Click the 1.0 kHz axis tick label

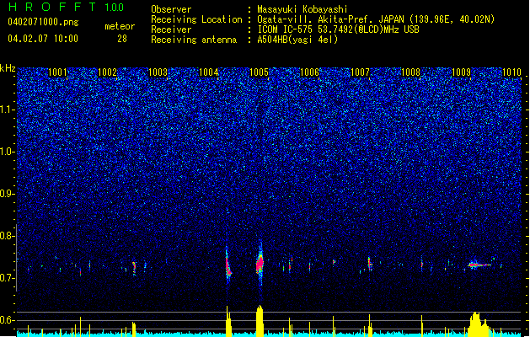(8, 152)
